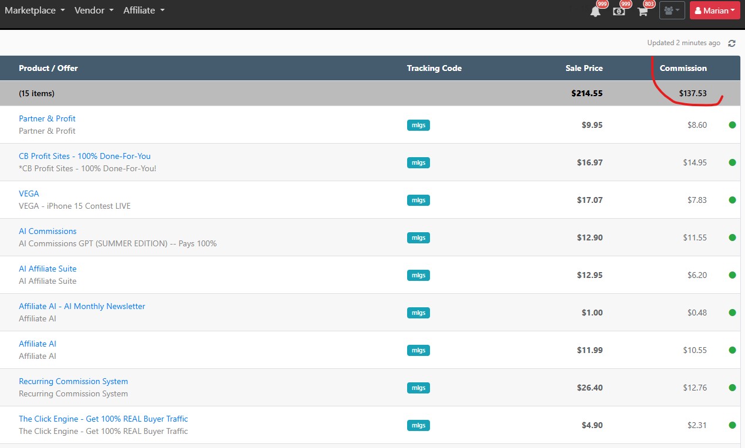Sort by Product / Offer column header
Image resolution: width=745 pixels, height=448 pixels.
[48, 68]
